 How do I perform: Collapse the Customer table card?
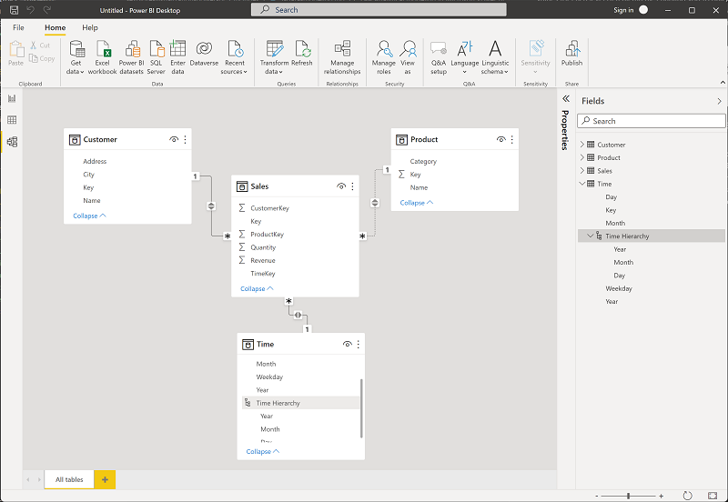[89, 216]
